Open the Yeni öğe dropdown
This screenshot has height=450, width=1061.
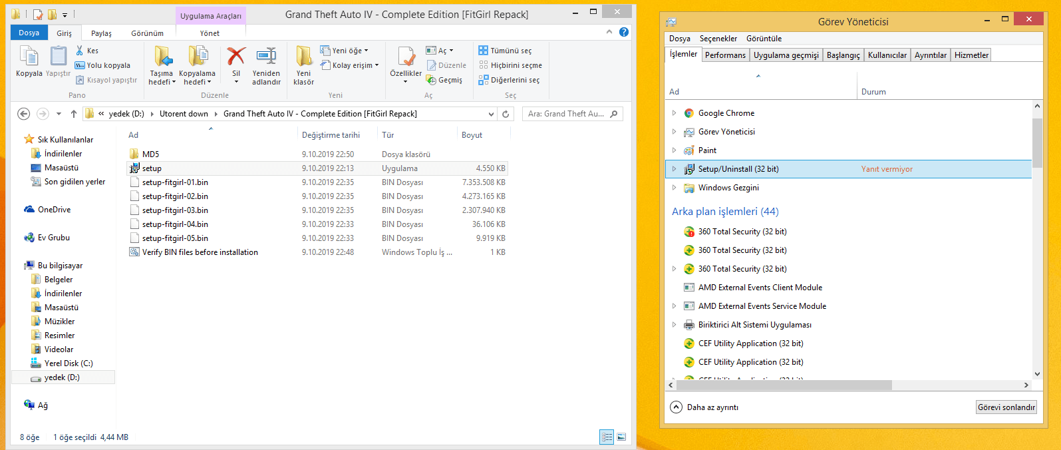[344, 51]
